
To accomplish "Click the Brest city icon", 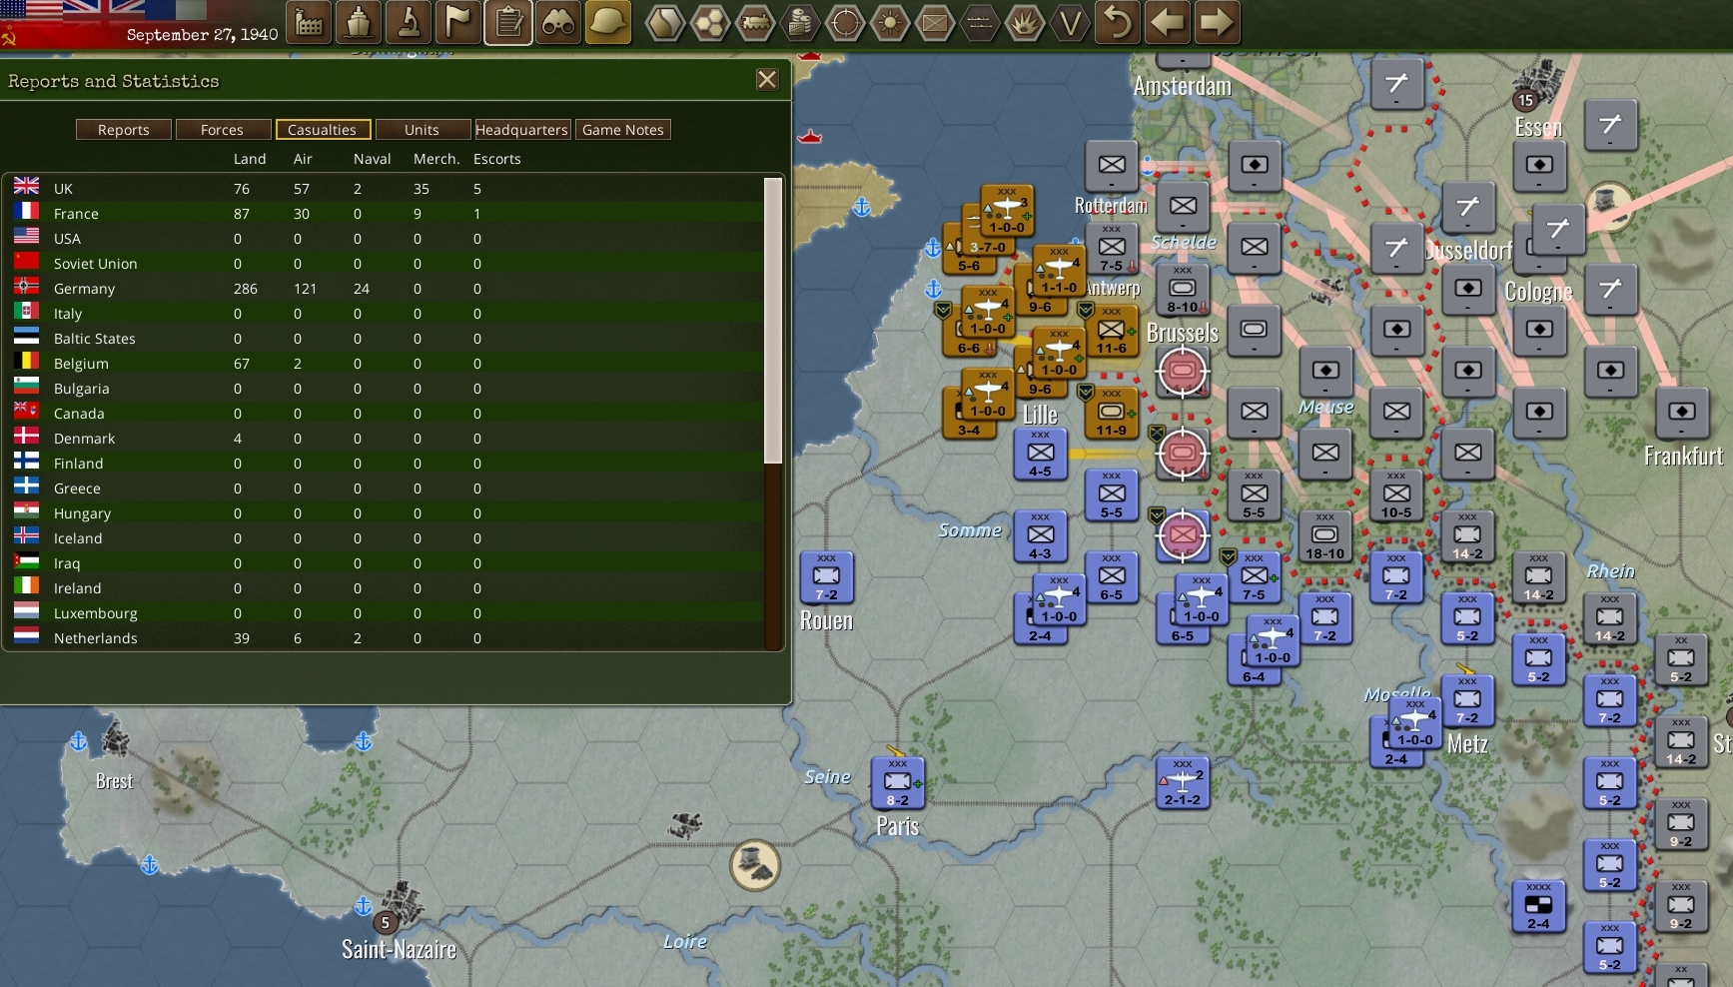I will coord(115,740).
